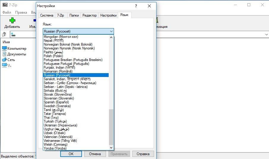Select Serbian - Latin (Srpski - latinica)
This screenshot has height=159, width=269.
76,87
